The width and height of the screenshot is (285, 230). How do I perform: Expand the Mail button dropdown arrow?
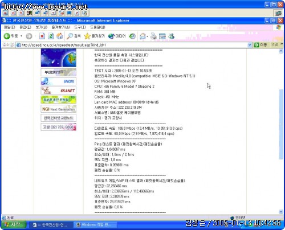pyautogui.click(x=147, y=36)
